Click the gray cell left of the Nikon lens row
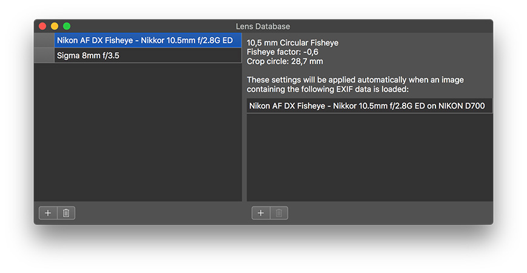This screenshot has width=527, height=273. 44,41
